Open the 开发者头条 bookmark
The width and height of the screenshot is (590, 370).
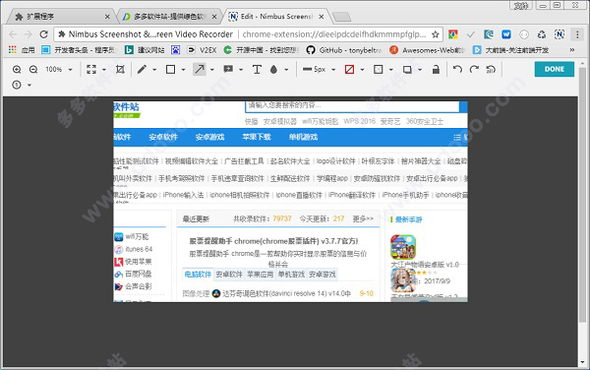point(79,49)
